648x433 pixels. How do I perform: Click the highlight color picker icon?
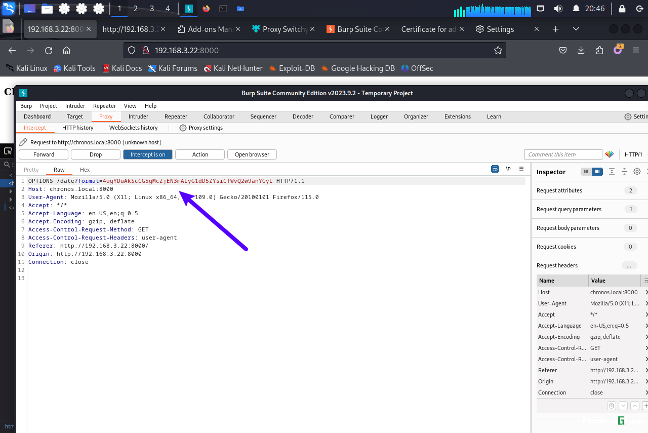tap(610, 154)
